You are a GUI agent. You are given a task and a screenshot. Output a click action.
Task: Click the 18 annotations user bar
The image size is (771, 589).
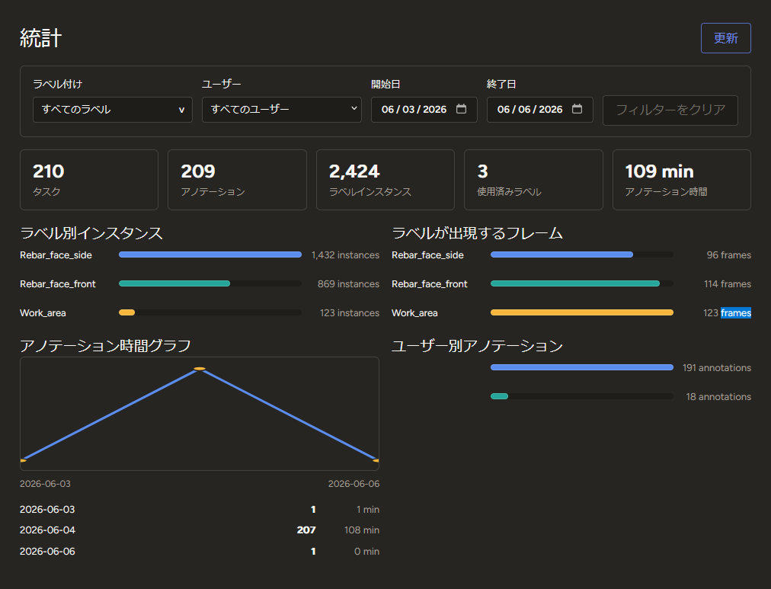(x=500, y=396)
